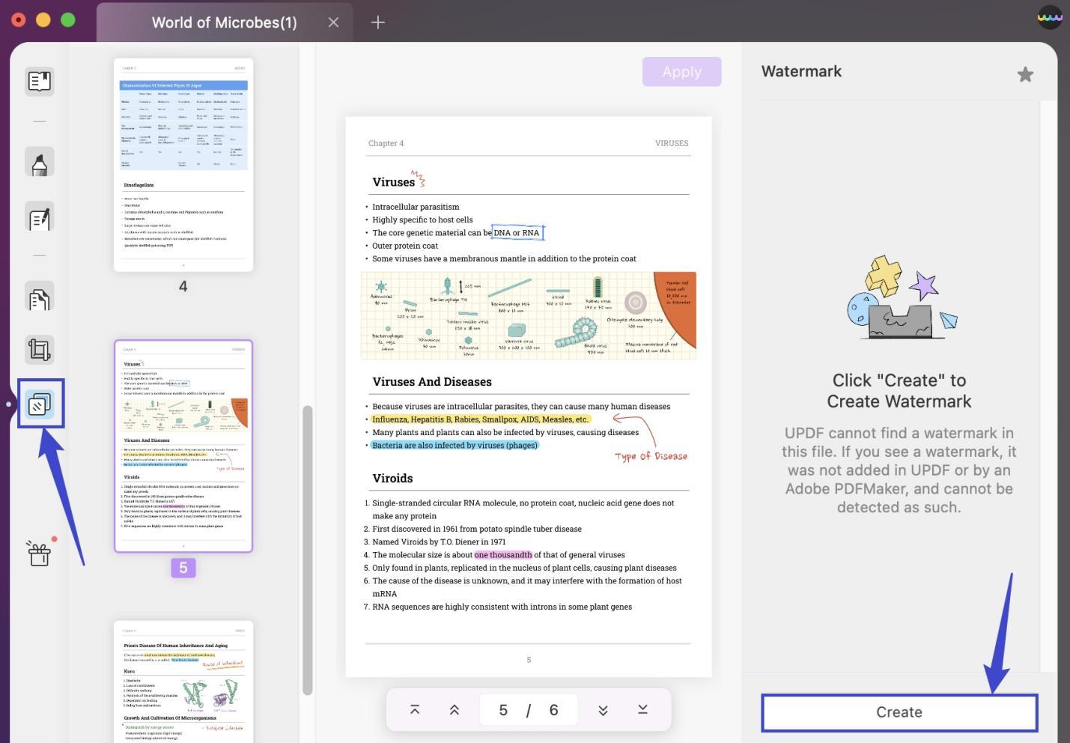Click 'Named Viroids by T.O. Diener in 1971'
This screenshot has height=743, width=1070.
point(439,542)
